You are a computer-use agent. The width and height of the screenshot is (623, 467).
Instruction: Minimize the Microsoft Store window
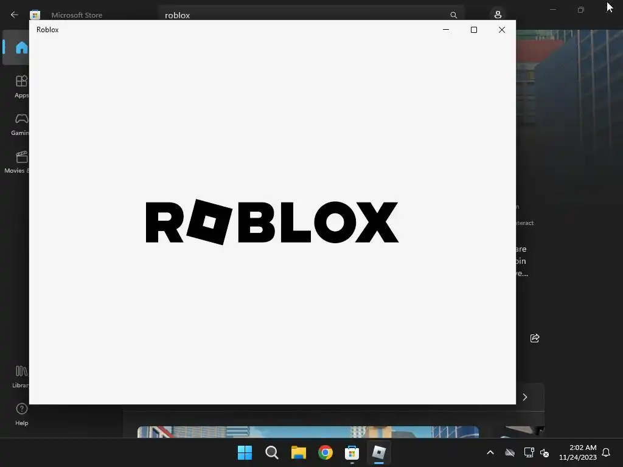552,10
